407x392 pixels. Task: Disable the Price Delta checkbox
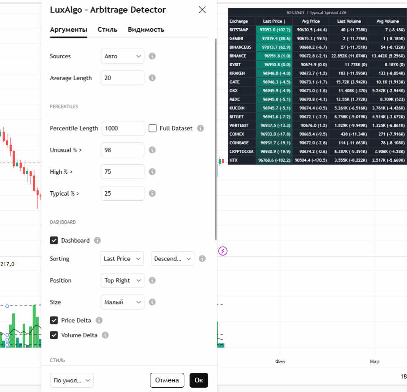click(54, 321)
